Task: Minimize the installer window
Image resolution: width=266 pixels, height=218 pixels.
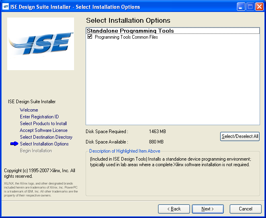Action: click(241, 7)
